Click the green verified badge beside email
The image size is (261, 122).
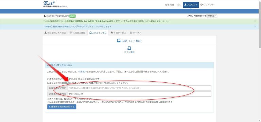(72, 16)
